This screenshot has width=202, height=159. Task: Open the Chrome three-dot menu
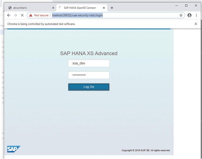(x=196, y=15)
